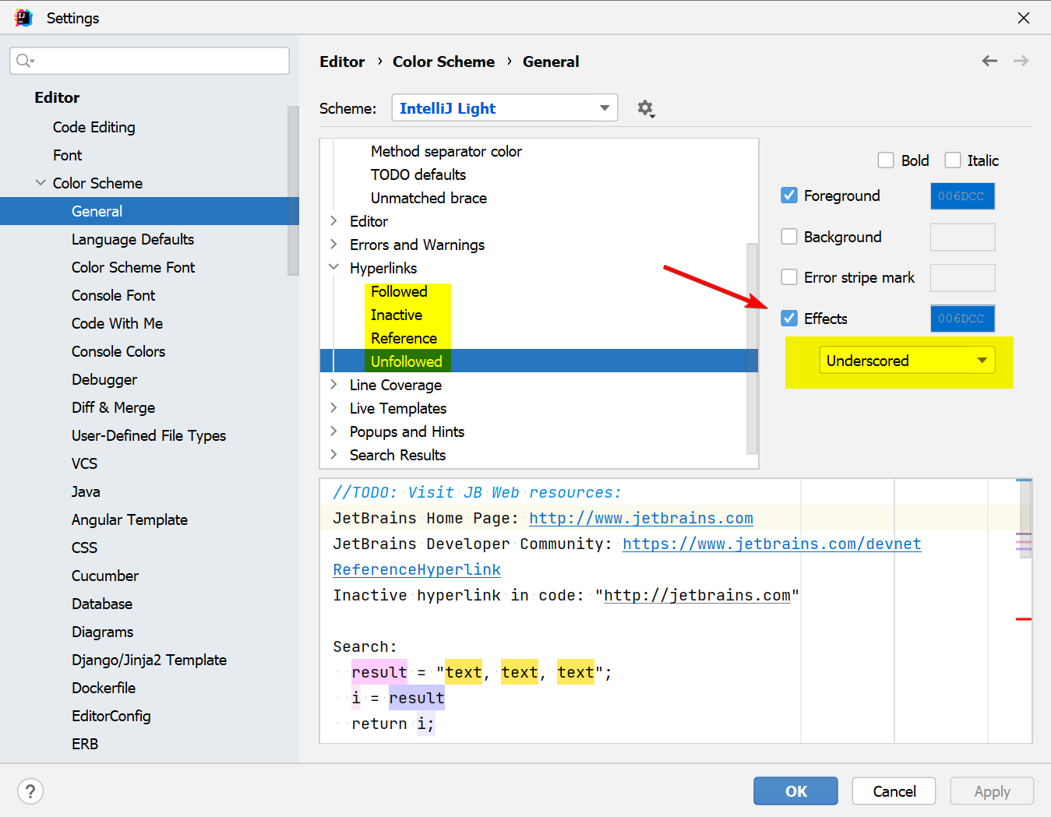Open Code Editing settings page

point(94,127)
